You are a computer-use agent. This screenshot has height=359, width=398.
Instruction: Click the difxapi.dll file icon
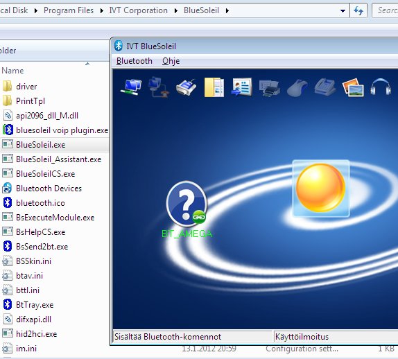coord(8,319)
